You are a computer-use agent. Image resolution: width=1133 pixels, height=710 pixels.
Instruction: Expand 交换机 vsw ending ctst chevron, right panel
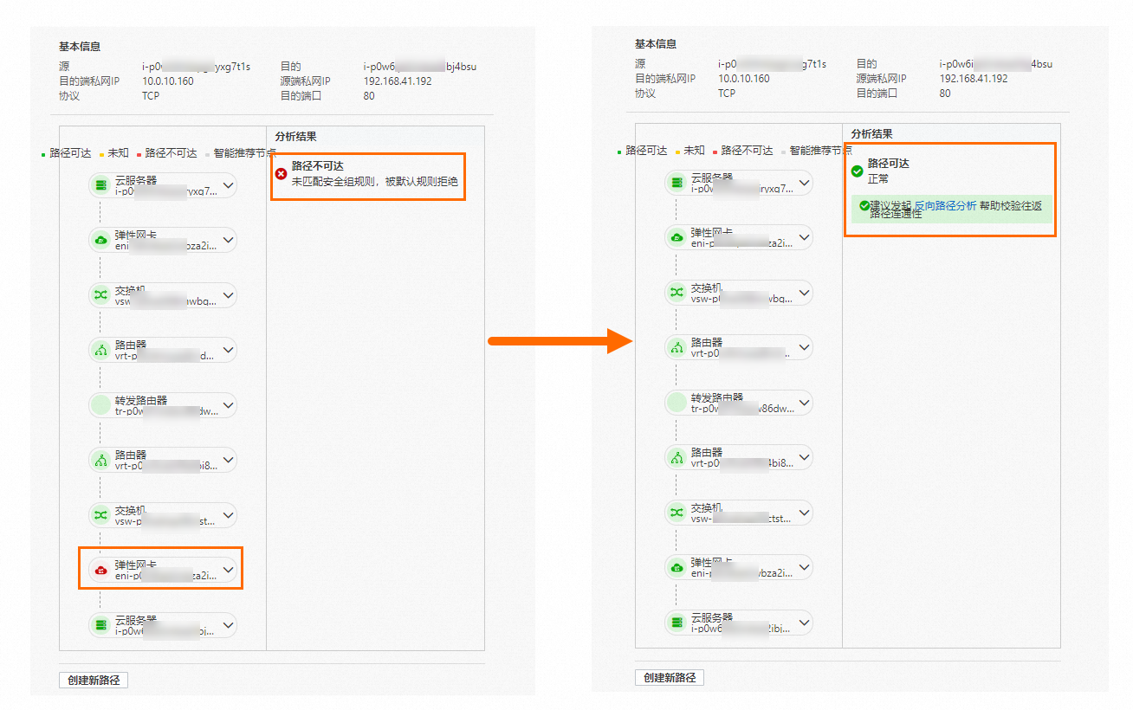[x=805, y=513]
